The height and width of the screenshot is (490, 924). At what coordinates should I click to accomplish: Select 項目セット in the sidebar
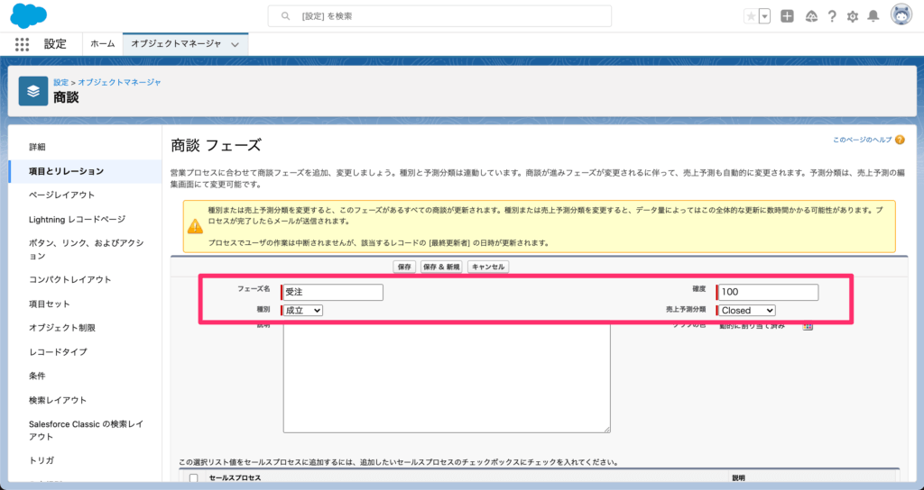coord(50,304)
